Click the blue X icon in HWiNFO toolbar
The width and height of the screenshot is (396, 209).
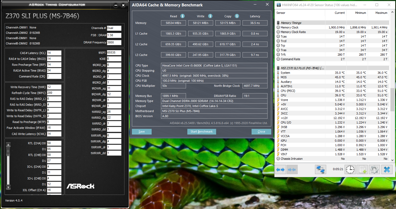coord(387,170)
